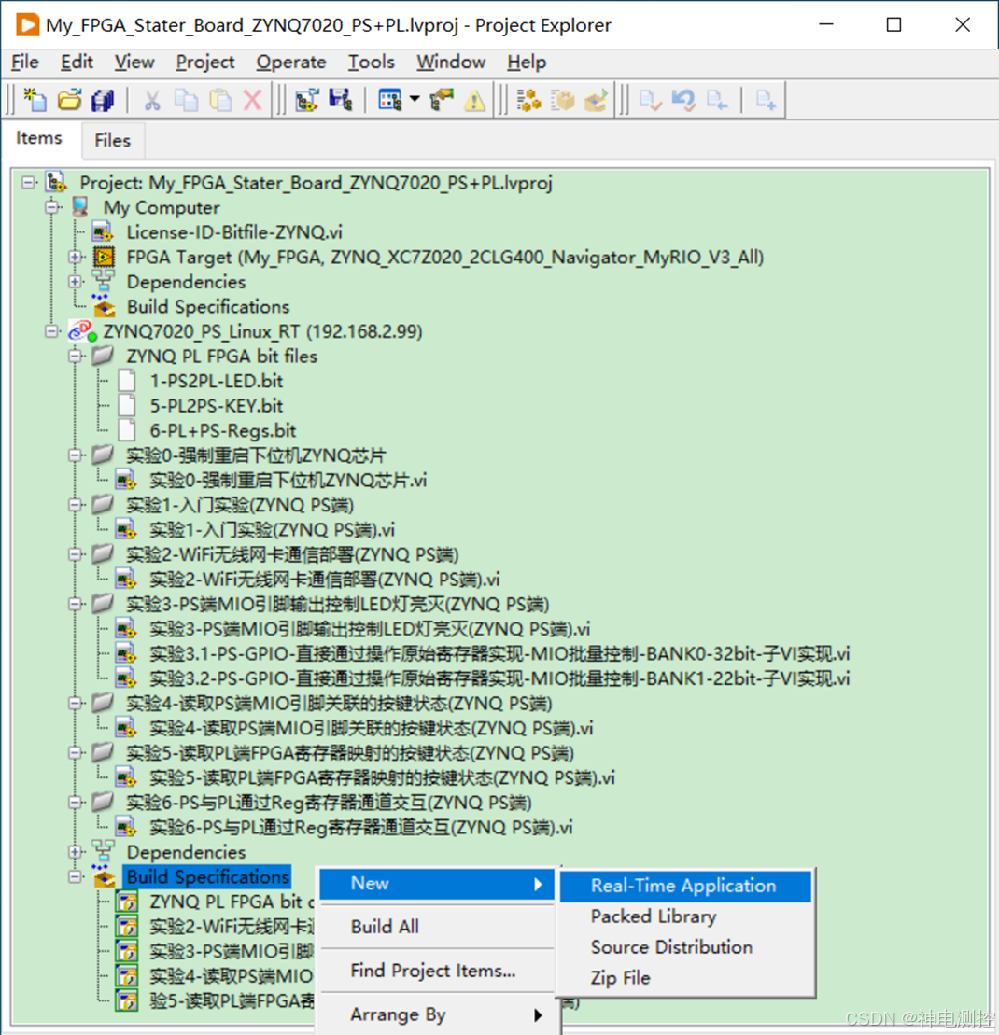
Task: Click the ZYNQ7020_PS_Linux_RT target icon
Action: (x=82, y=330)
